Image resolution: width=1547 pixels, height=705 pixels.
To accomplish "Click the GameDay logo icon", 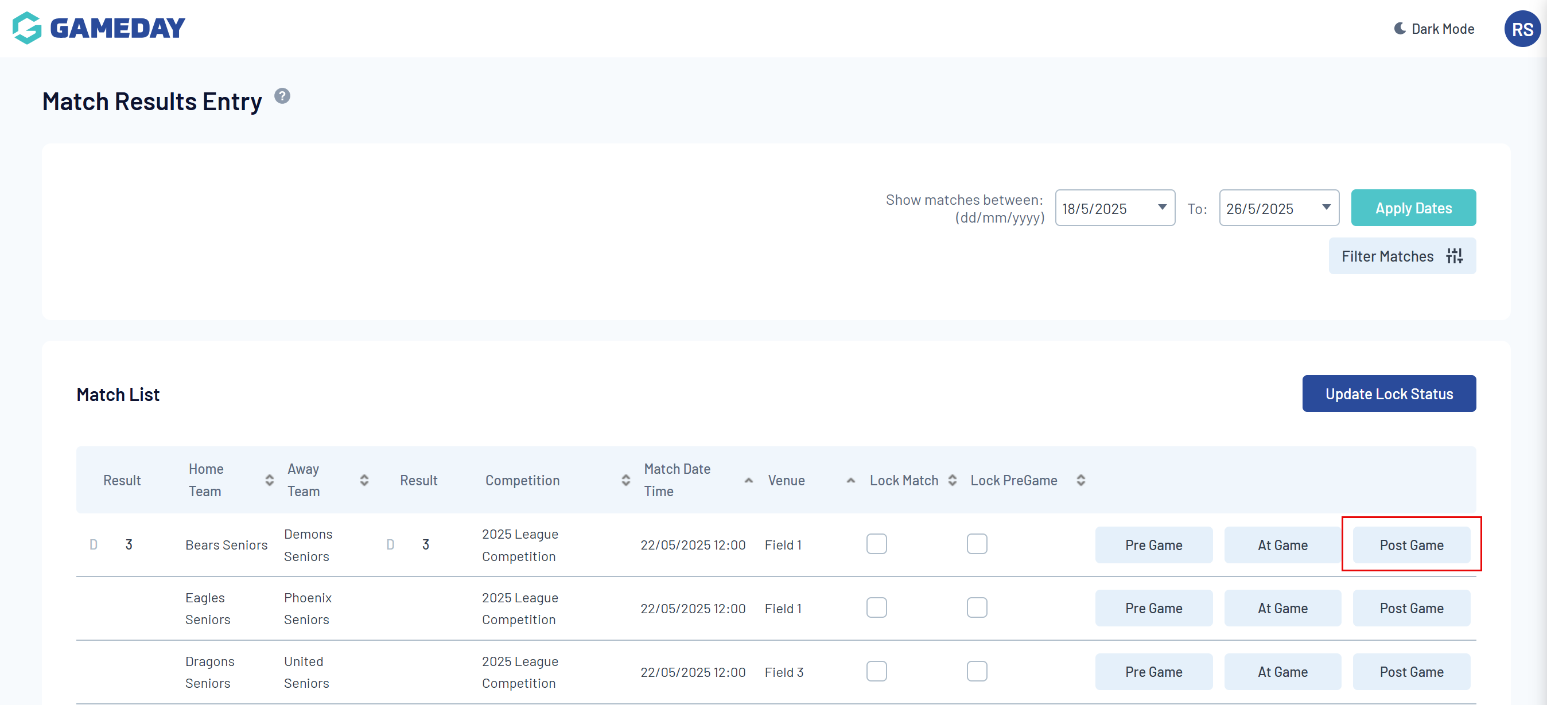I will (27, 28).
